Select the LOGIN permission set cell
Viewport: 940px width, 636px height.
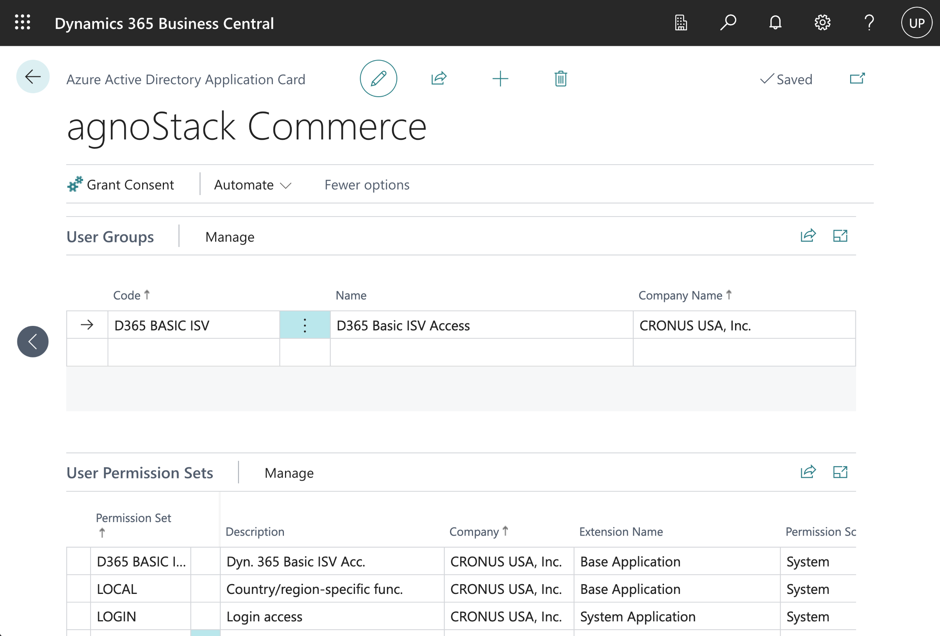click(141, 616)
